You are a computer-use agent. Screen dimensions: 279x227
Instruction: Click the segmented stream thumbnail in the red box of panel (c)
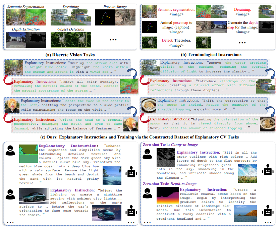coord(129,86)
